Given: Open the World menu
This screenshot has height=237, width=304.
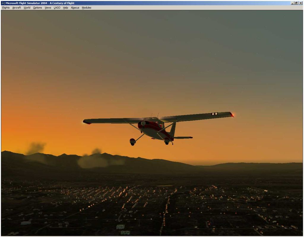Looking at the screenshot, I should (x=27, y=8).
